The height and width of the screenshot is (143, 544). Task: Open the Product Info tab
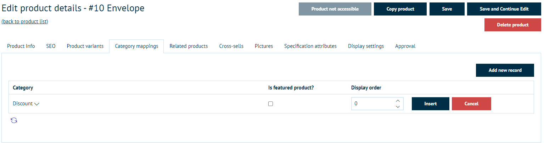[21, 46]
